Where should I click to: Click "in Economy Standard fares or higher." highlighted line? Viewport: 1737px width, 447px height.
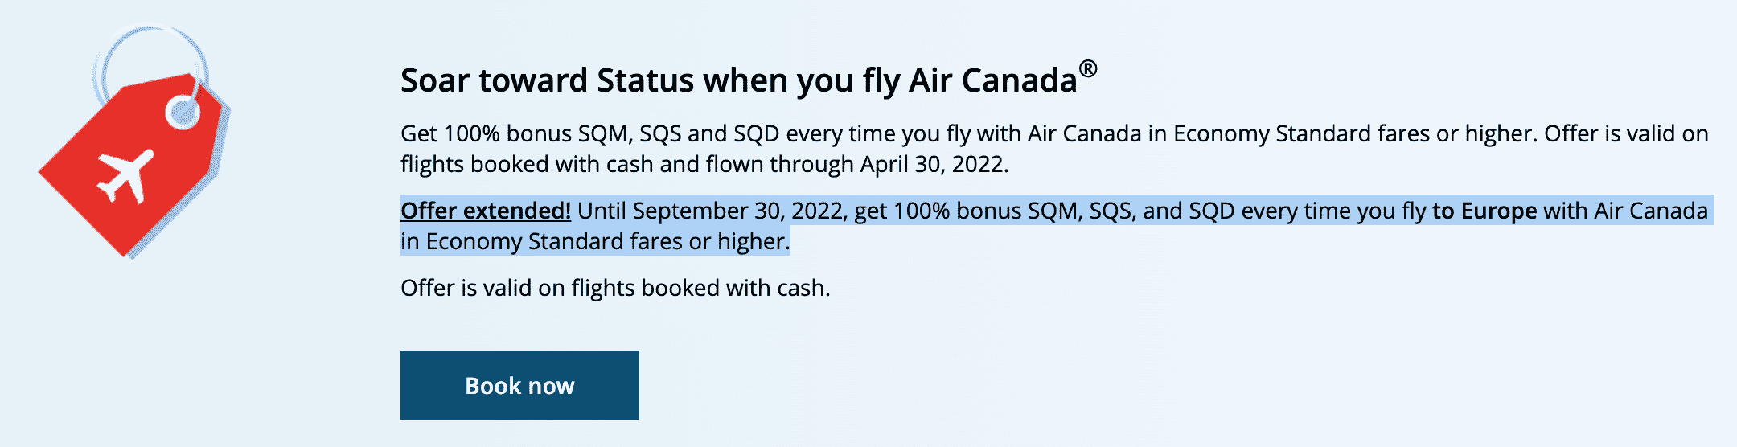(x=595, y=241)
